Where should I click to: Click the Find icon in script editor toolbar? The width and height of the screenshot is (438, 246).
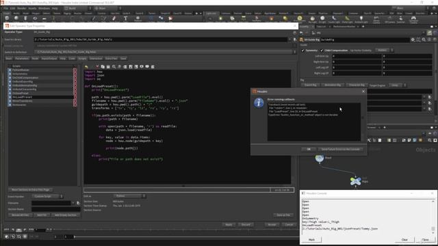coord(114,67)
